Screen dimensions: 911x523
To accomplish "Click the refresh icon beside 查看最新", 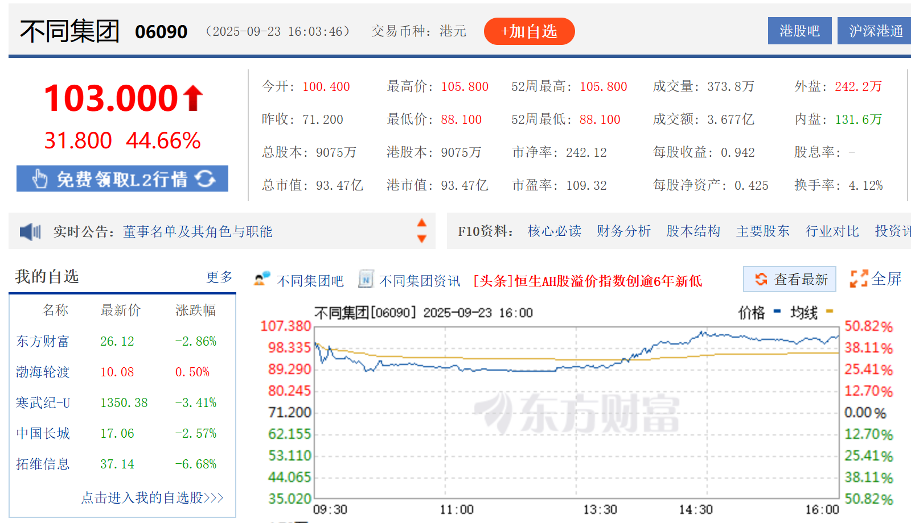I will pos(761,279).
